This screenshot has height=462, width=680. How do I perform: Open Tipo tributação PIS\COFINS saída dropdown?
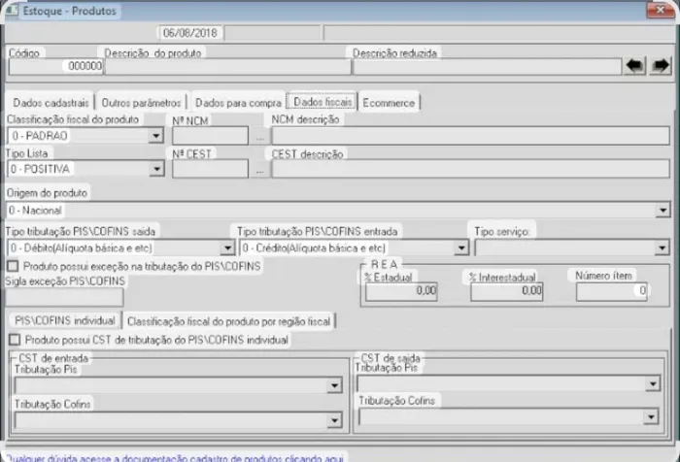[226, 248]
